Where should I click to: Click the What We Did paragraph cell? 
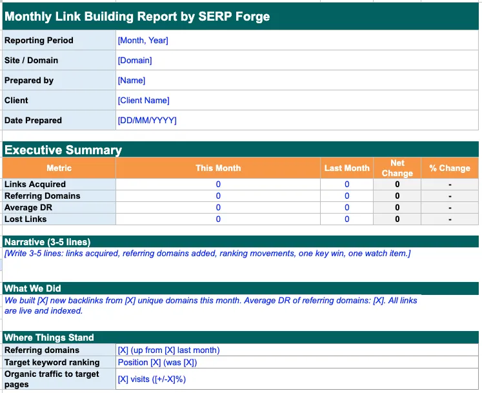pos(212,311)
